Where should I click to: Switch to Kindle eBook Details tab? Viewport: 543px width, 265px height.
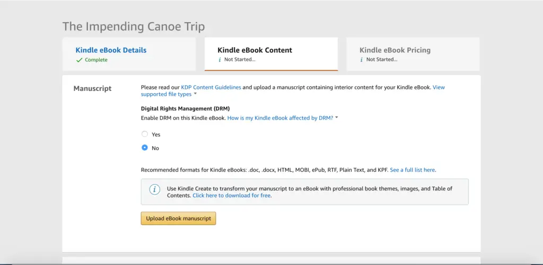(129, 54)
